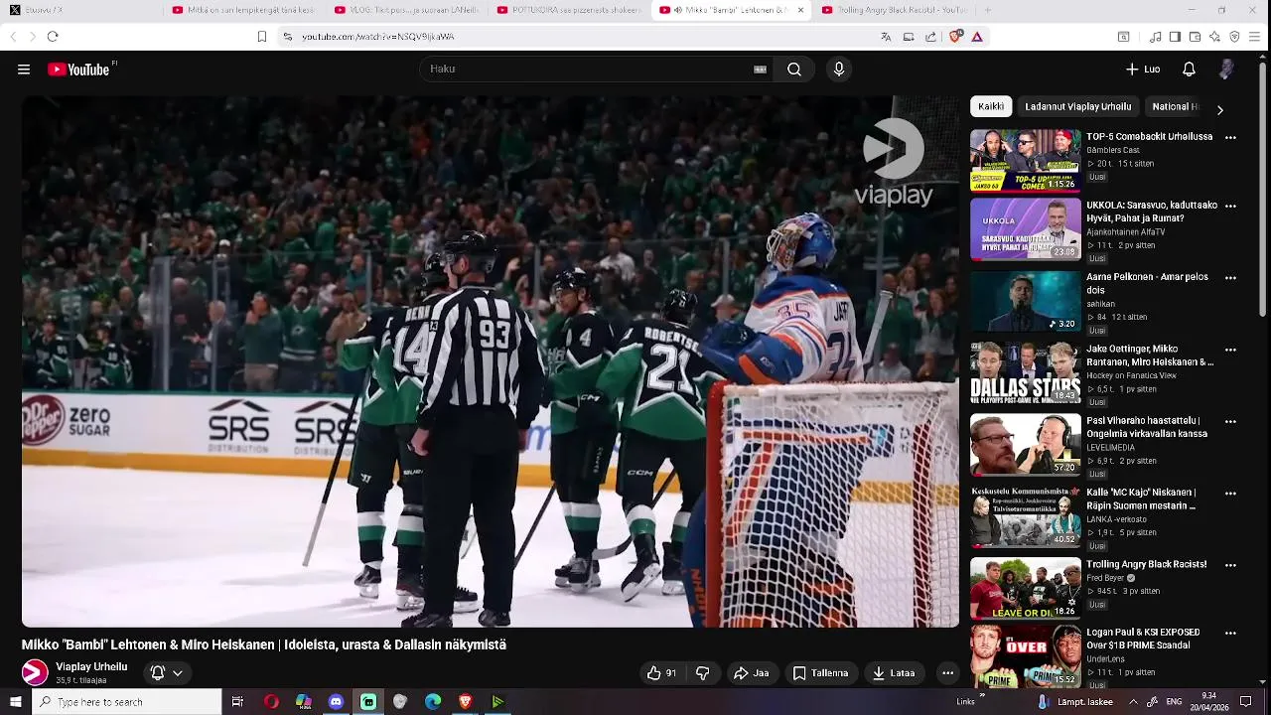The height and width of the screenshot is (715, 1271).
Task: Open TOP-5 Comebackit Urheilussa thumbnail
Action: point(1025,159)
